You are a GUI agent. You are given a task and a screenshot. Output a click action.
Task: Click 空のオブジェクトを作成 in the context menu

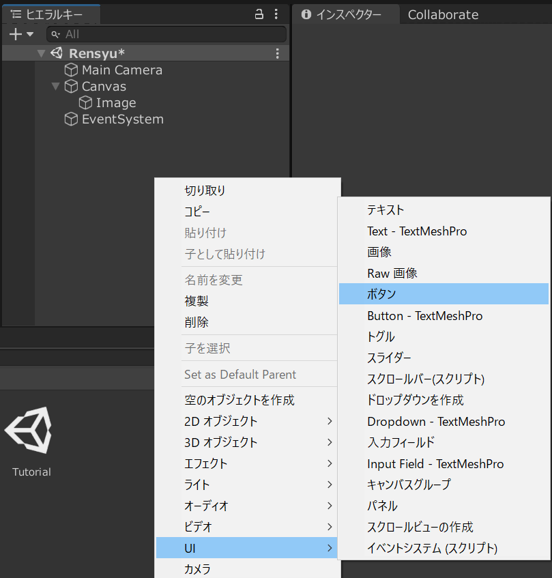point(239,400)
